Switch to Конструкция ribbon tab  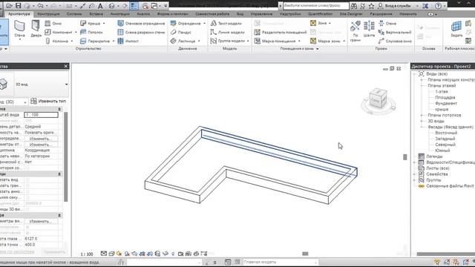point(48,14)
